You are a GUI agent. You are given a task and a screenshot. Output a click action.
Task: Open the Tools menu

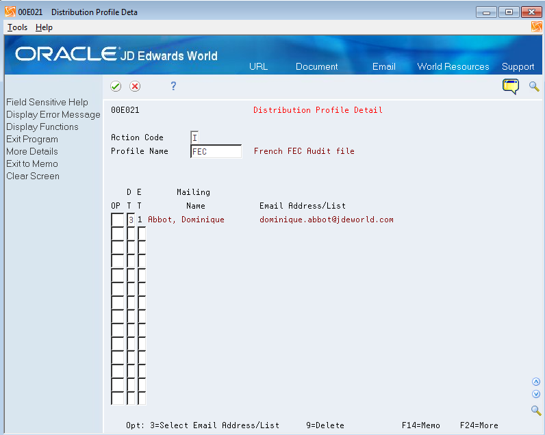(17, 27)
